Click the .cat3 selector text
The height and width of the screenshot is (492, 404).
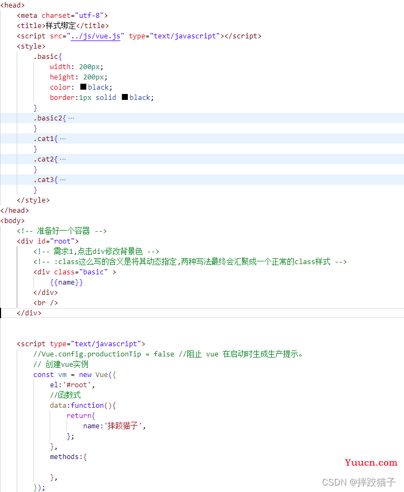click(44, 180)
